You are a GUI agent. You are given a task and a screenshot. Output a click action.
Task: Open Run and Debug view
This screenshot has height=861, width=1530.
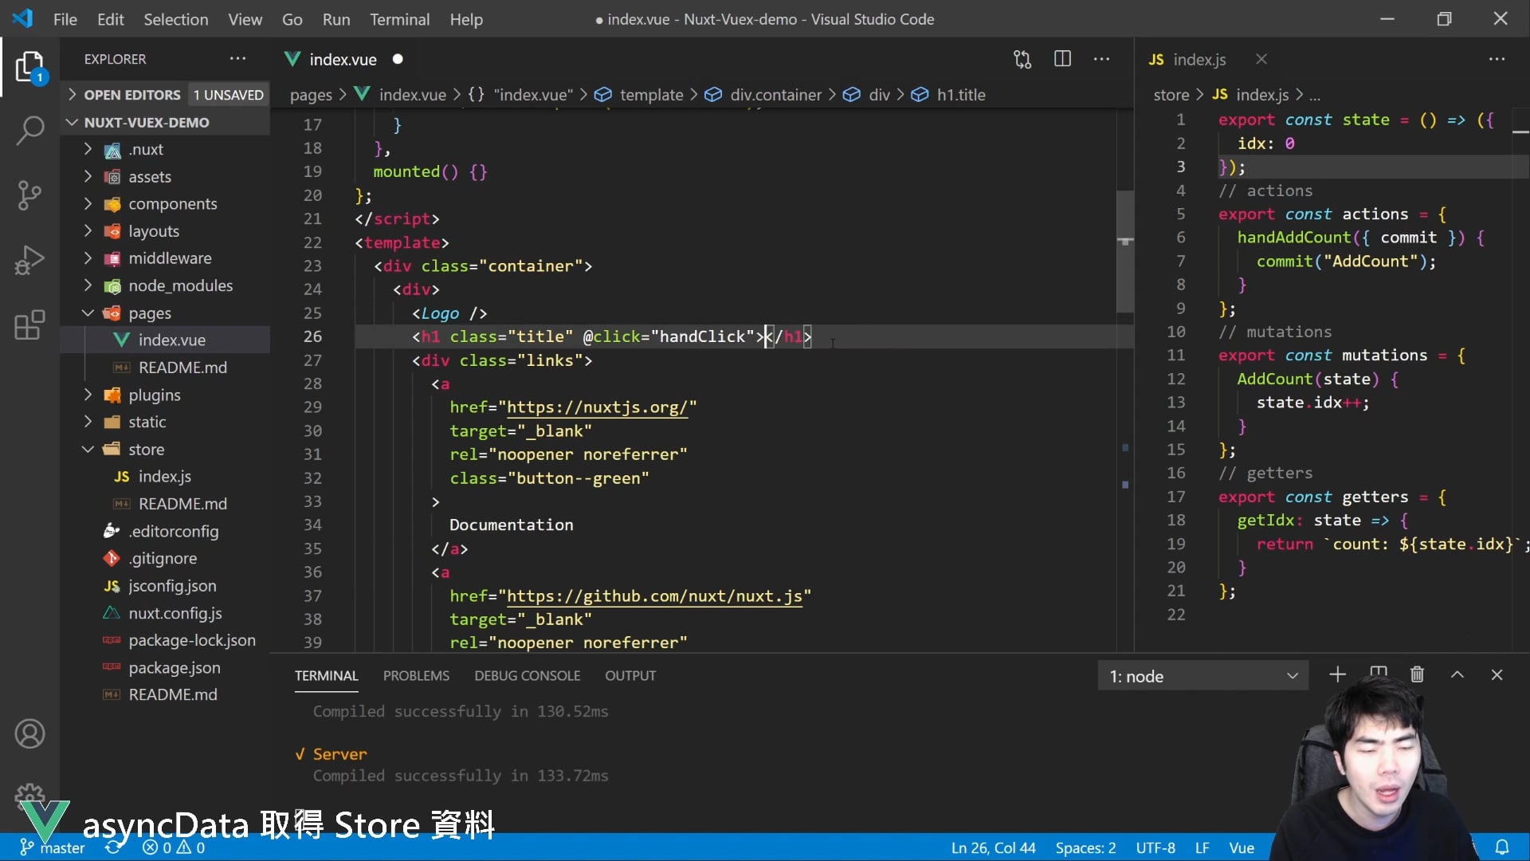(x=29, y=261)
